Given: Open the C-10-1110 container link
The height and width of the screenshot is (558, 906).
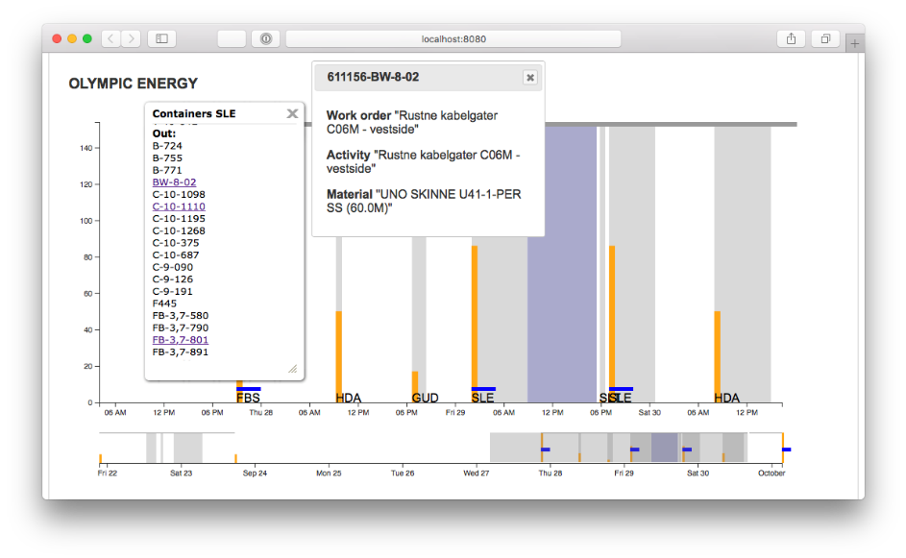Looking at the screenshot, I should [x=178, y=206].
